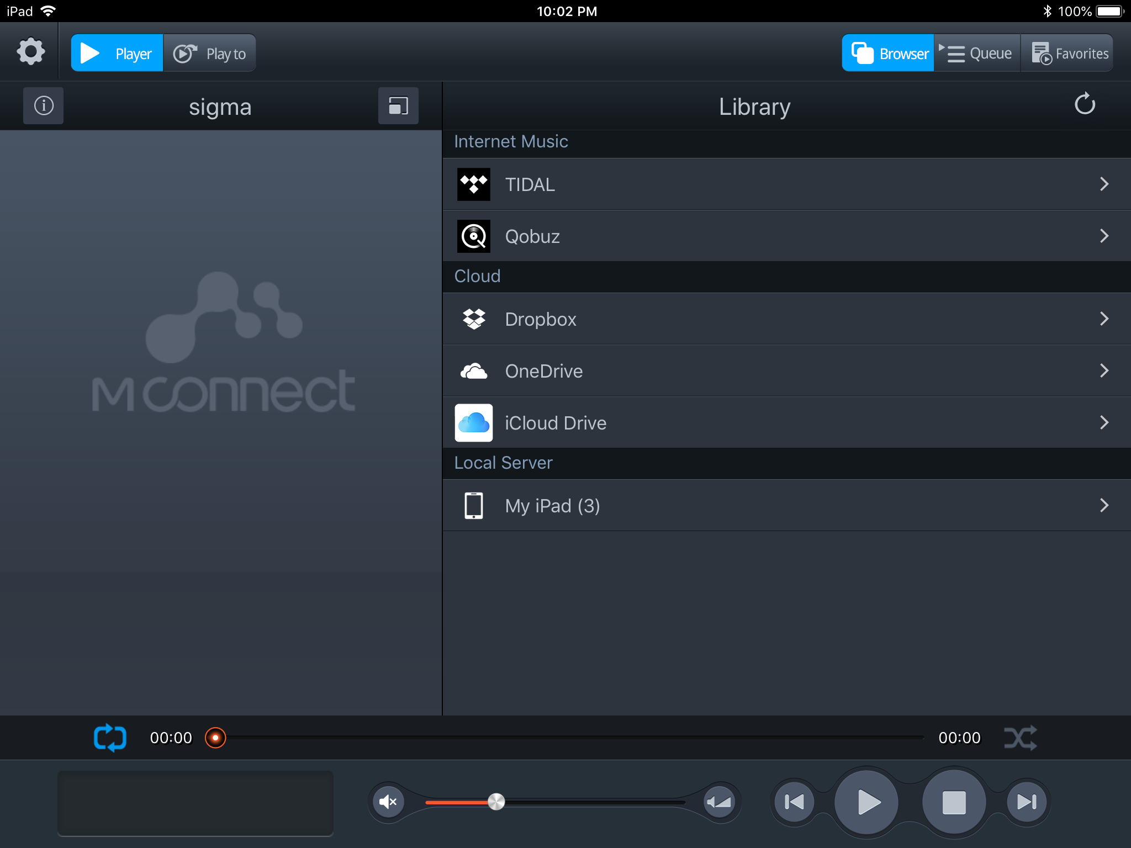Expand the Dropbox row chevron
Screen dimensions: 1131x848
click(1104, 319)
